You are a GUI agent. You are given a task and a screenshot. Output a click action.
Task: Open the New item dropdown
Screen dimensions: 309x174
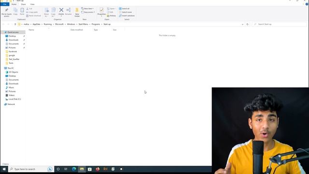click(87, 9)
